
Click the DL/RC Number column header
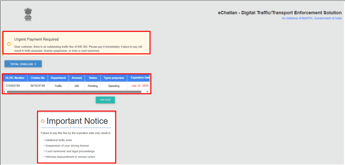[x=15, y=78]
